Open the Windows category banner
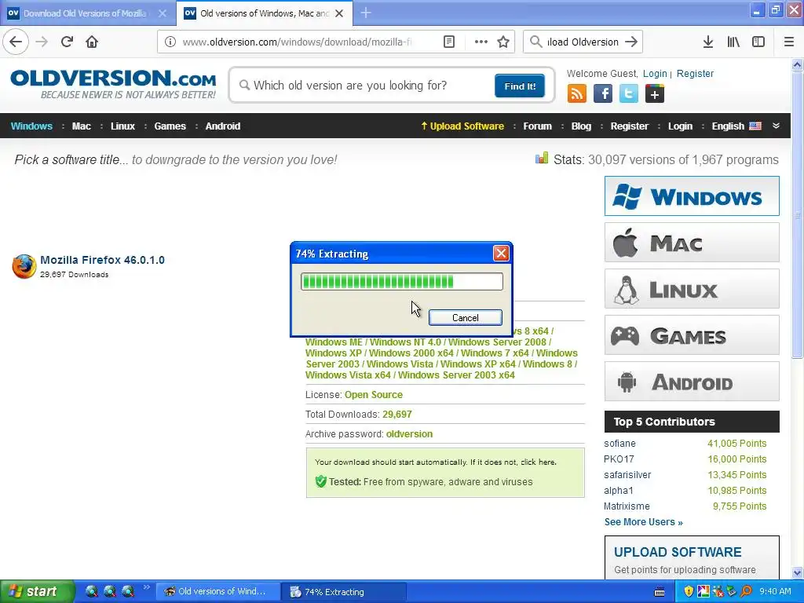Image resolution: width=804 pixels, height=603 pixels. [x=692, y=196]
